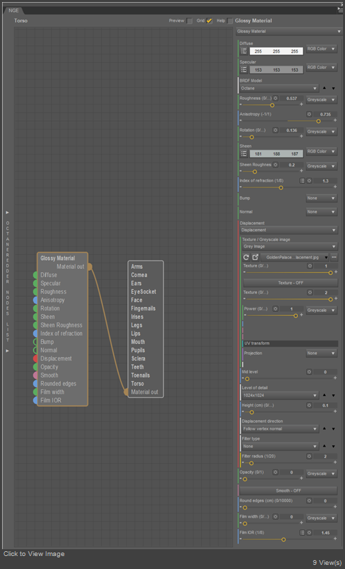The height and width of the screenshot is (569, 345).
Task: Reset the Roughness value icon
Action: tap(275, 98)
